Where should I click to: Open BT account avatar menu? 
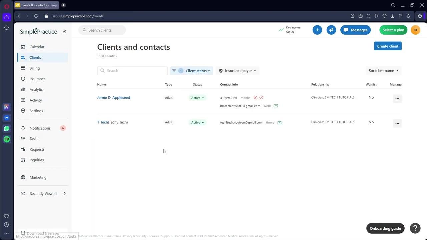(415, 30)
